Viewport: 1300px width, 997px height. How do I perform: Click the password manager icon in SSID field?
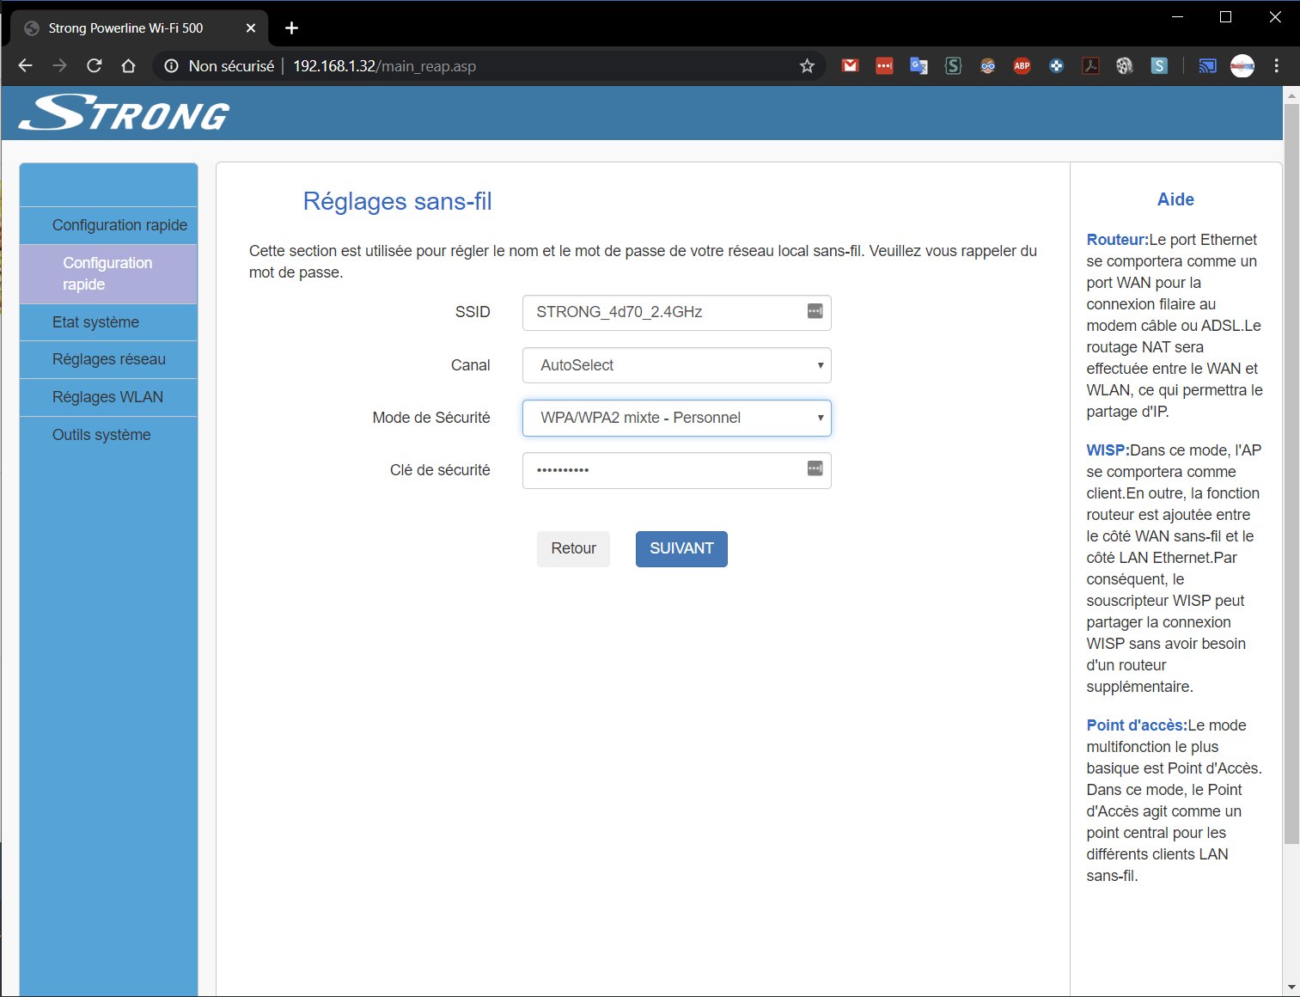click(815, 311)
